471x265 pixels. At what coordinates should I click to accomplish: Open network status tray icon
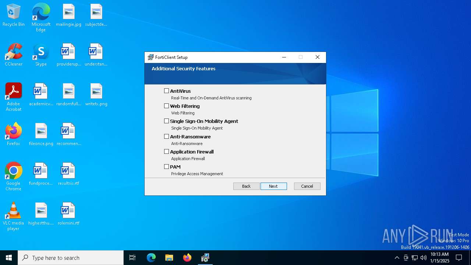click(x=415, y=258)
